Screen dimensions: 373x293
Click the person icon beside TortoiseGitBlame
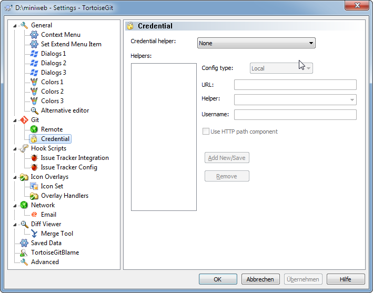[x=24, y=252]
